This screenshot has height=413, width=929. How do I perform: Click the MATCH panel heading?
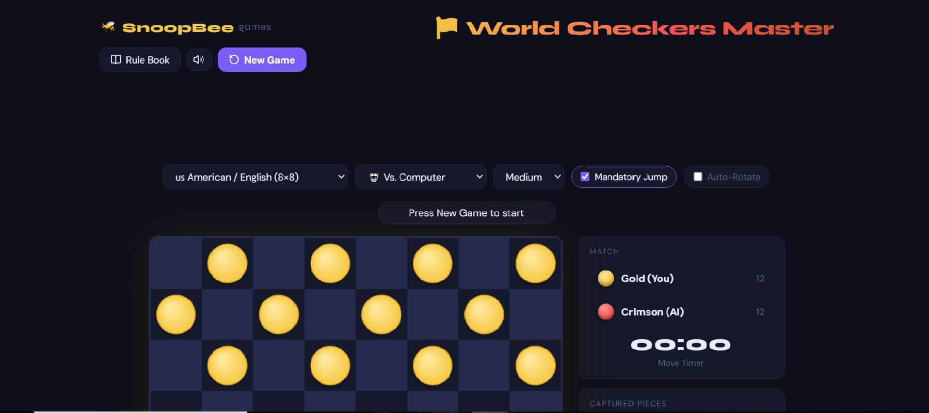pos(604,251)
